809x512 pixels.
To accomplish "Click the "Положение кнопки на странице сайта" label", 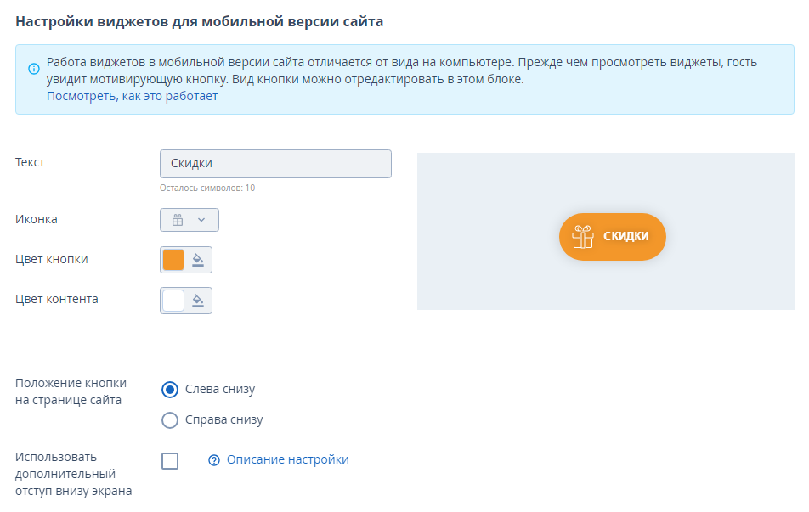I will pyautogui.click(x=71, y=392).
